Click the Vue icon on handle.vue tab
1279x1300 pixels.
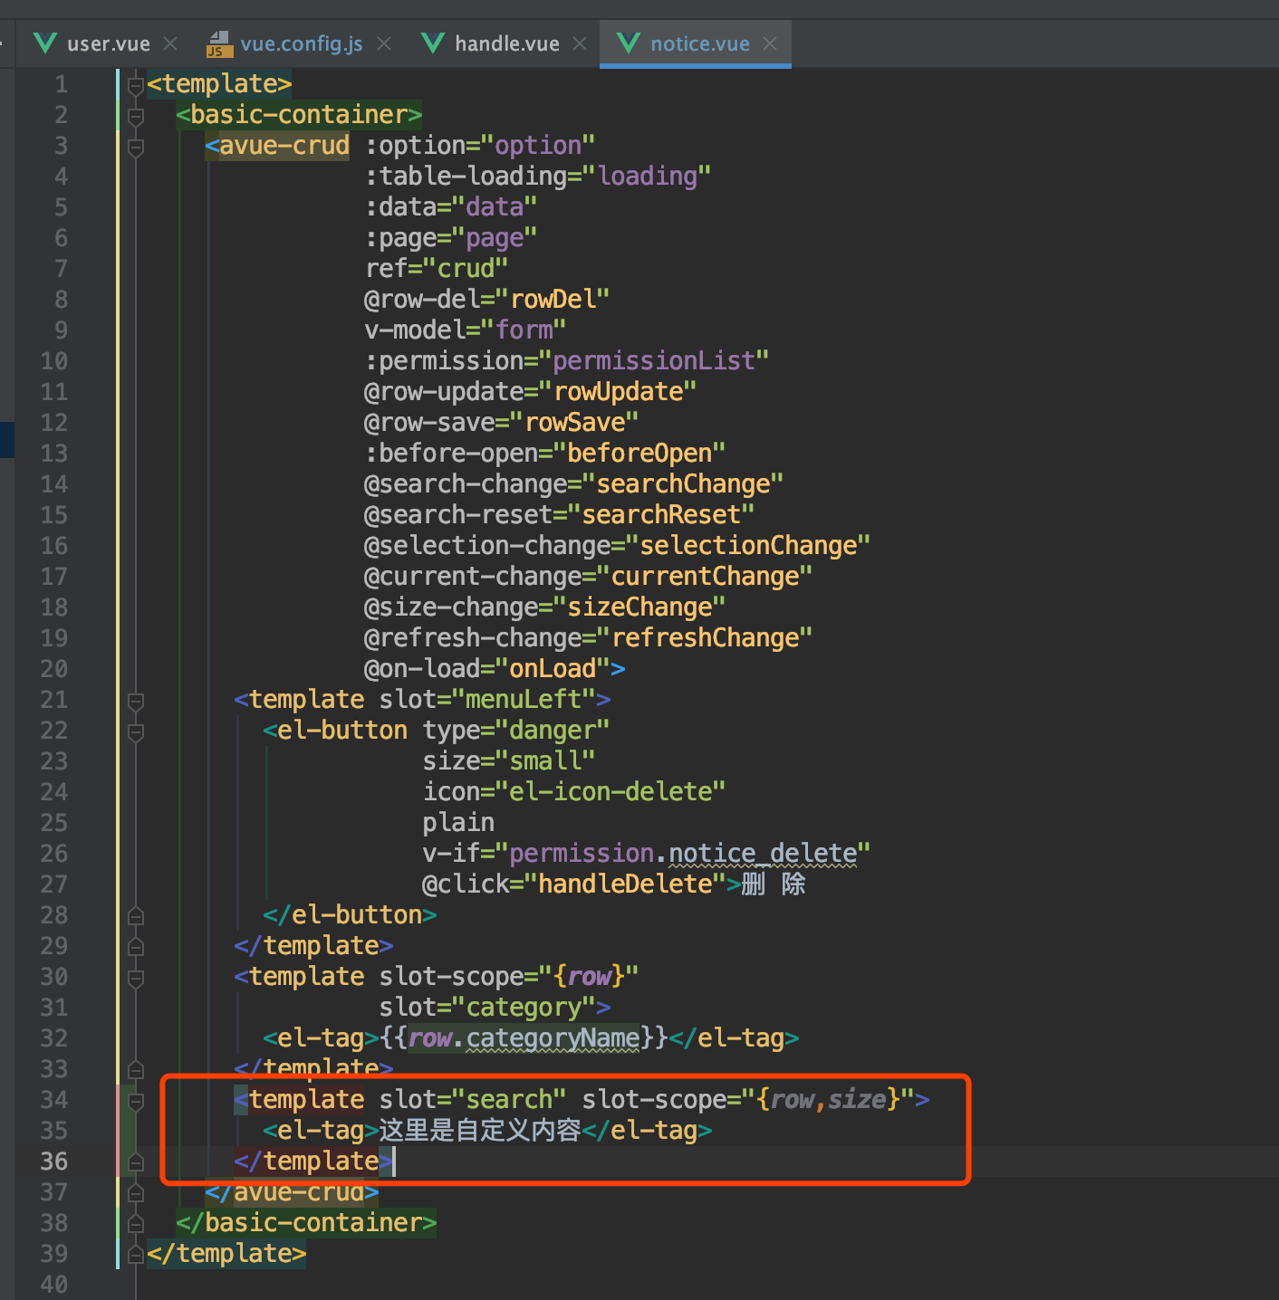pos(434,43)
